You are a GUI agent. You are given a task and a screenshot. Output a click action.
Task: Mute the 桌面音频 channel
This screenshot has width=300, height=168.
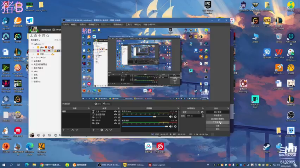pos(171,127)
